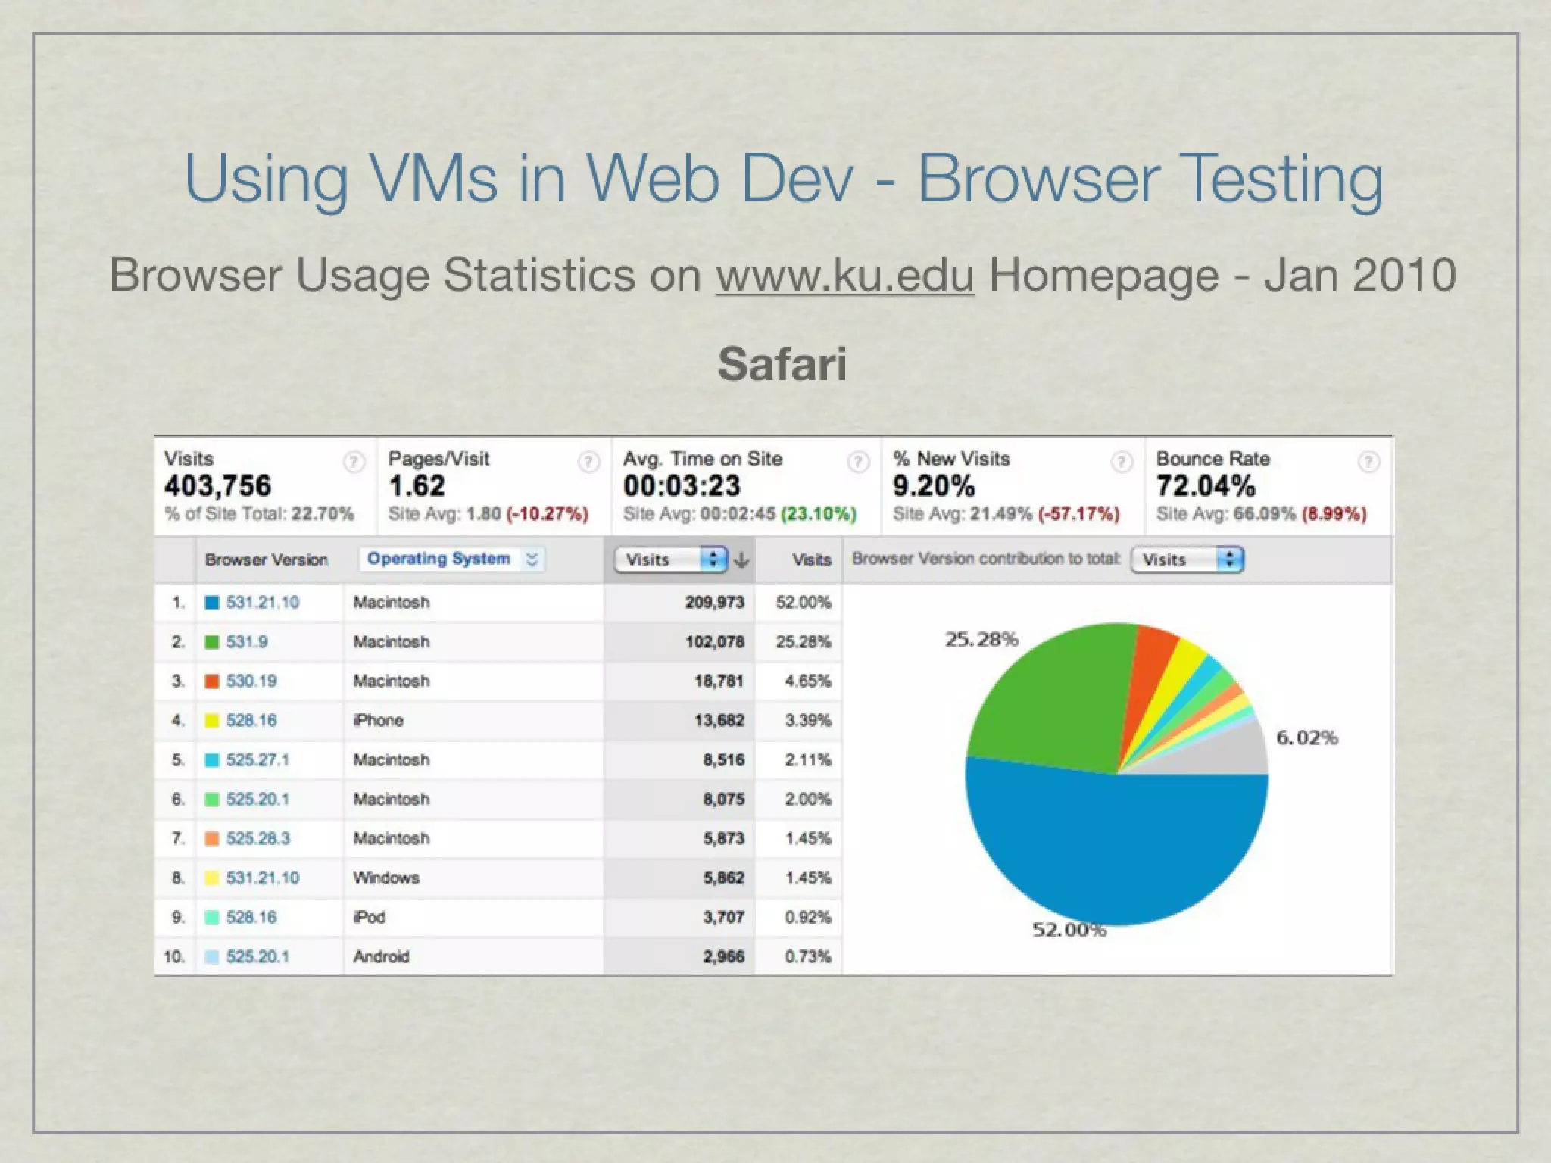
Task: Select the 00:03:23 average time value
Action: 682,486
